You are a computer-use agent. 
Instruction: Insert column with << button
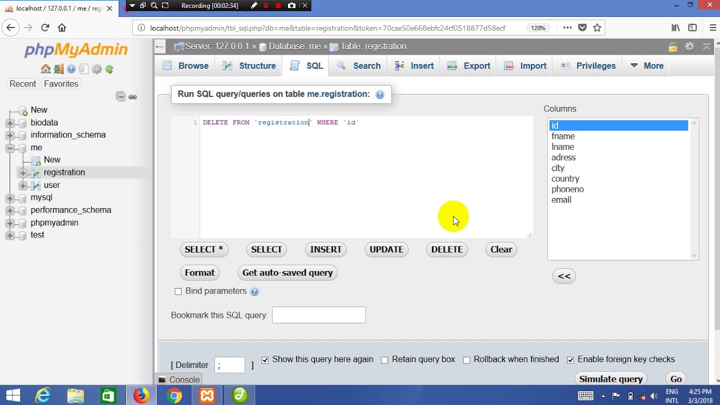564,276
